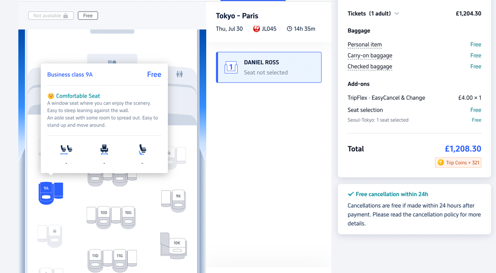Choose seat 11D
This screenshot has height=273, width=496.
95,260
